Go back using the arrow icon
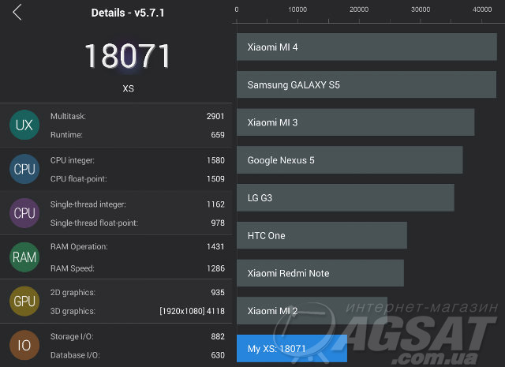The image size is (505, 367). tap(17, 13)
